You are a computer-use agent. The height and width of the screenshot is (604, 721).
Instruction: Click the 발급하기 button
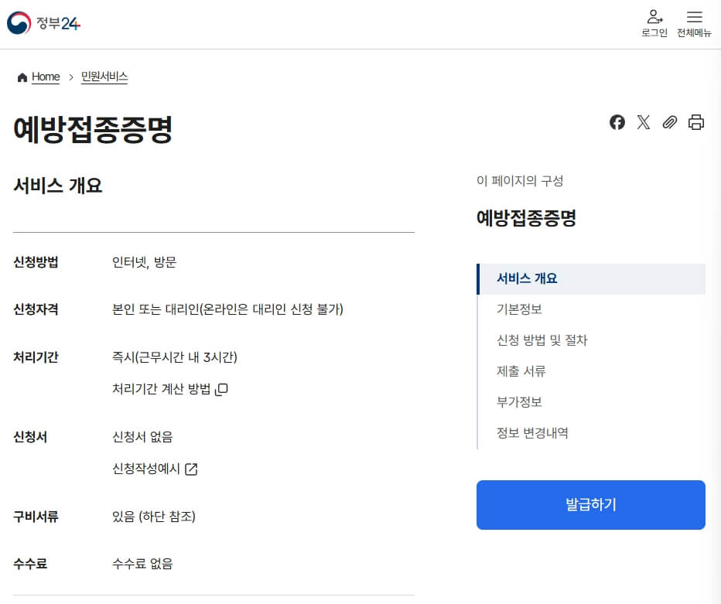[x=590, y=505]
